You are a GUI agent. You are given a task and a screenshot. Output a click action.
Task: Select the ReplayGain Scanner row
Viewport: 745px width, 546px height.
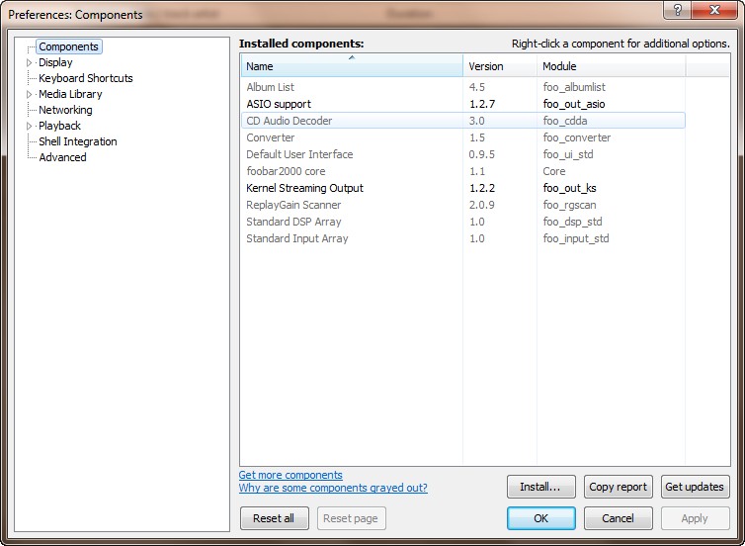[x=463, y=205]
